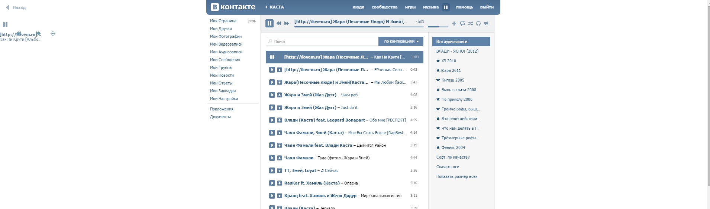The height and width of the screenshot is (209, 710).
Task: Download Влади feat. Leopard Bonapart track
Action: point(280,120)
